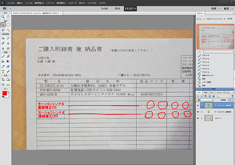Viewport: 235px width, 165px height.
Task: Toggle link icon on selected top text layer
Action: 202,105
